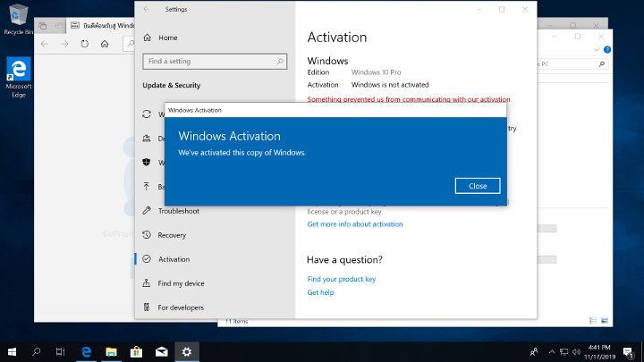This screenshot has width=644, height=362.
Task: Click the 'Windows 10 Pro' edition text
Action: (x=376, y=72)
